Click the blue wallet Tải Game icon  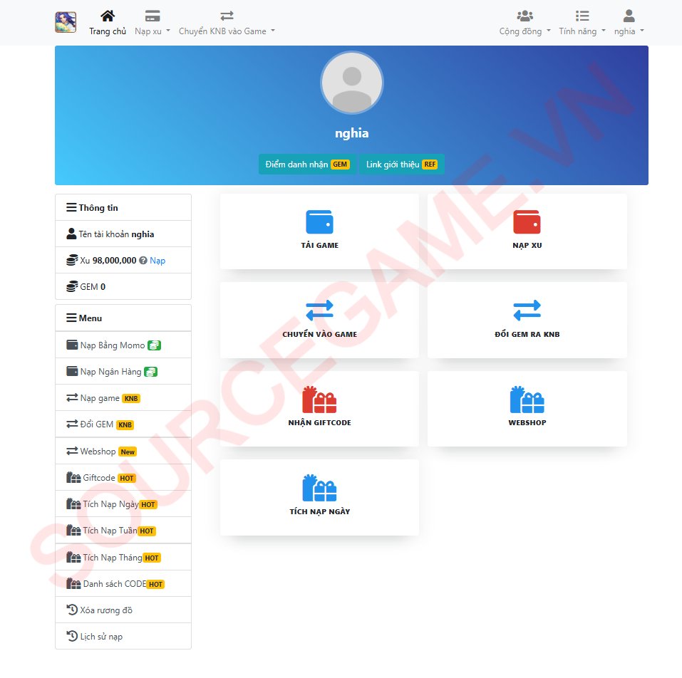coord(319,222)
